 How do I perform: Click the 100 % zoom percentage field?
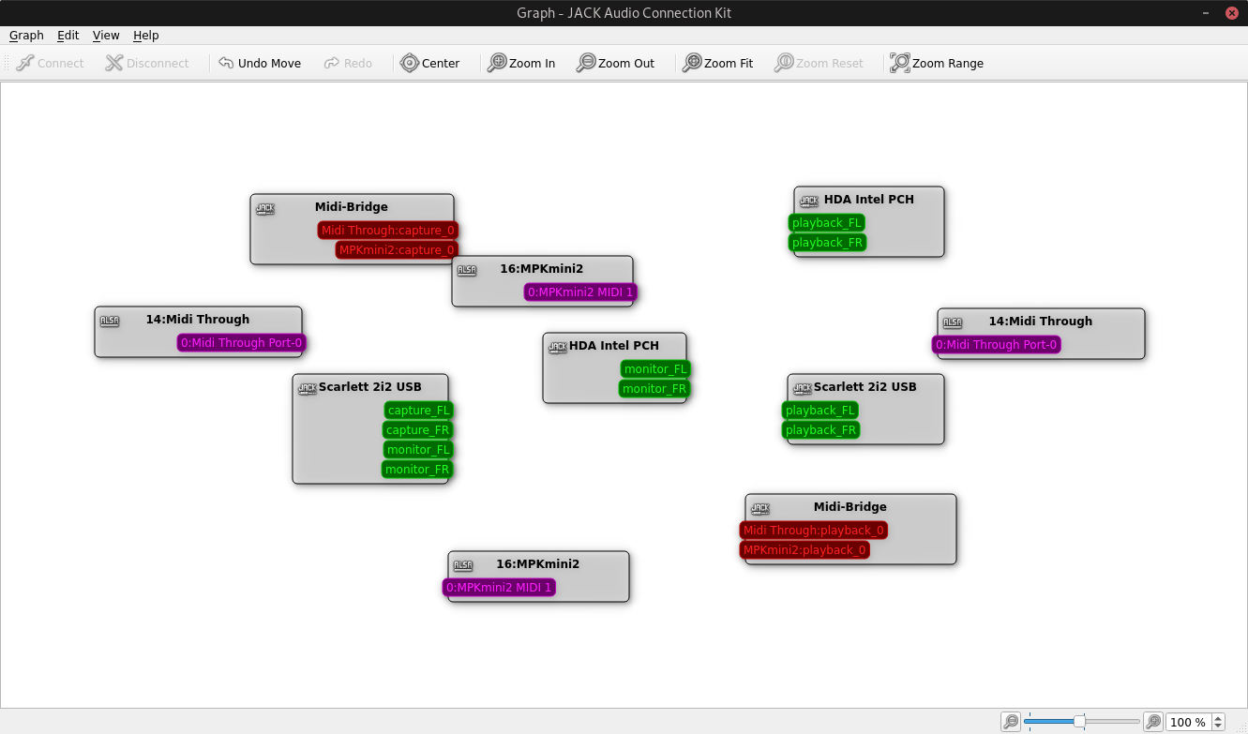[x=1187, y=722]
